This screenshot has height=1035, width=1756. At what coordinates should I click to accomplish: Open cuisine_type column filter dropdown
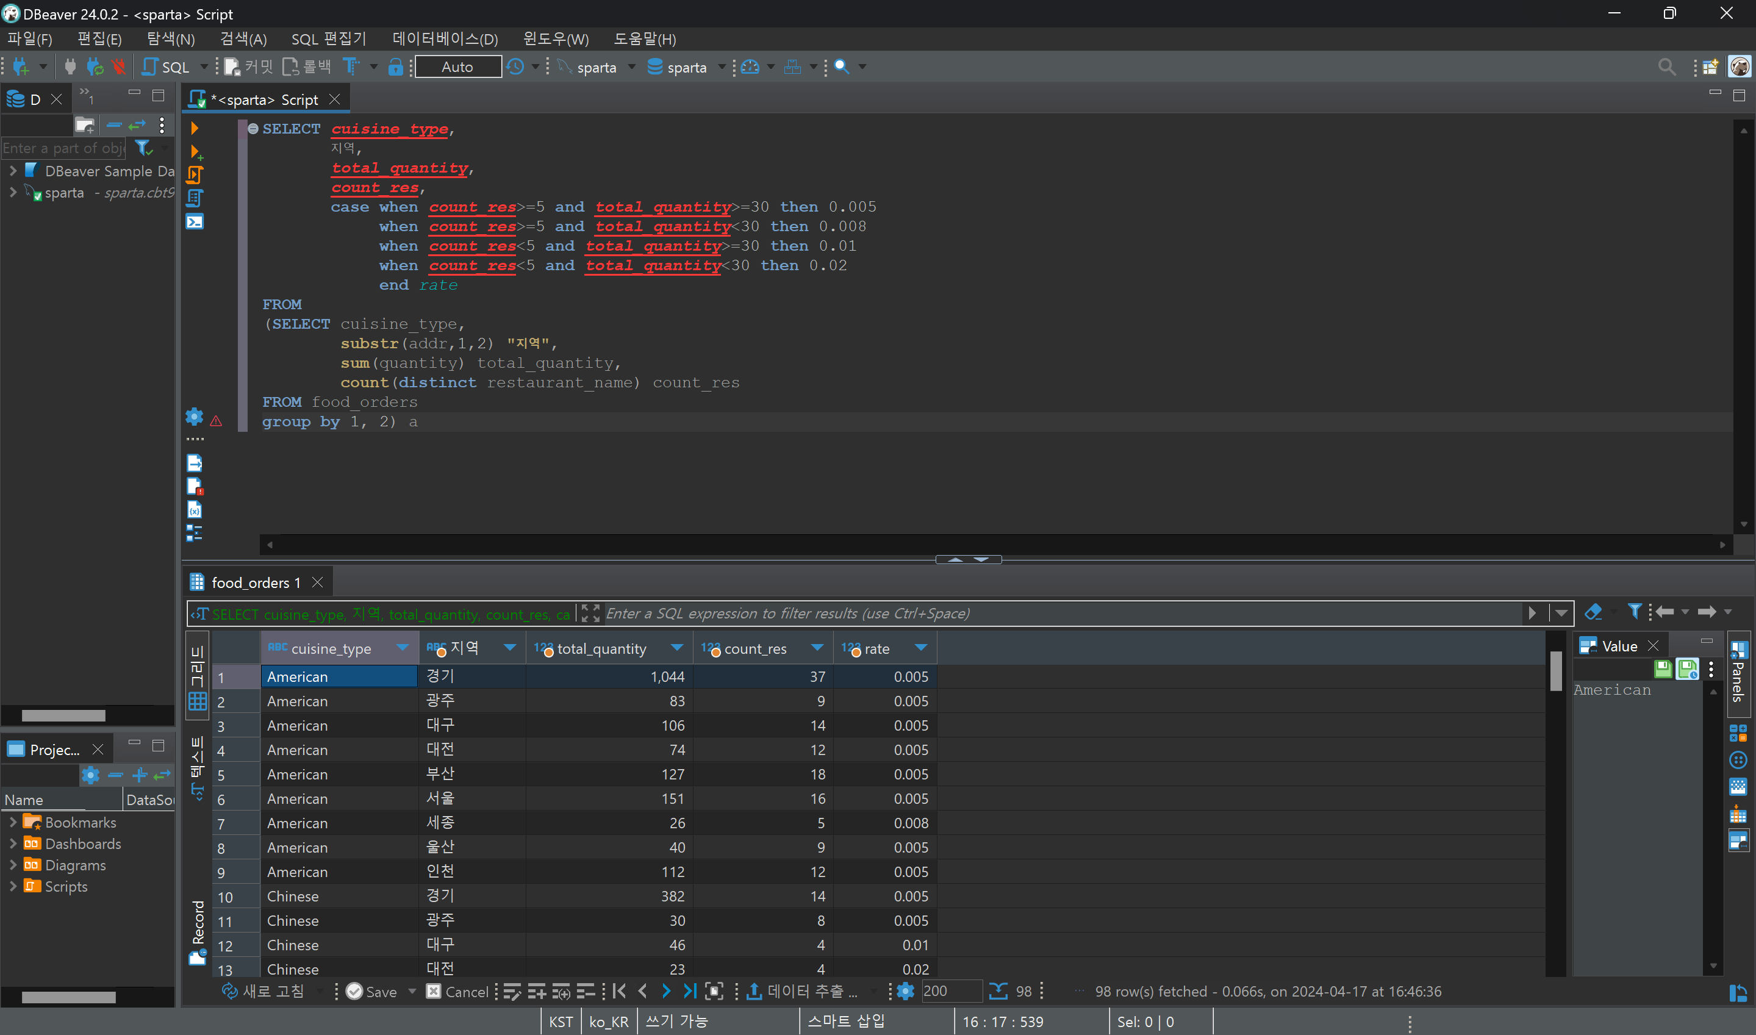[x=403, y=648]
